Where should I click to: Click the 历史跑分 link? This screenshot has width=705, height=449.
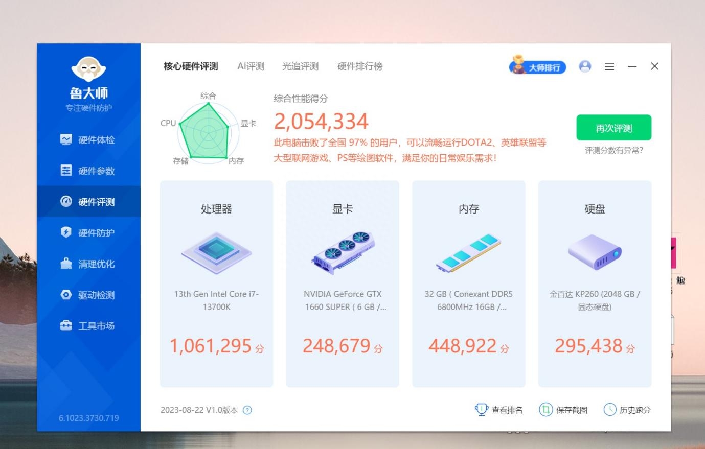click(x=635, y=410)
